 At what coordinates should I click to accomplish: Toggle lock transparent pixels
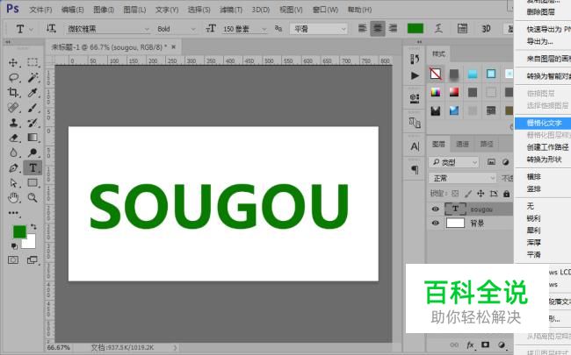[455, 194]
